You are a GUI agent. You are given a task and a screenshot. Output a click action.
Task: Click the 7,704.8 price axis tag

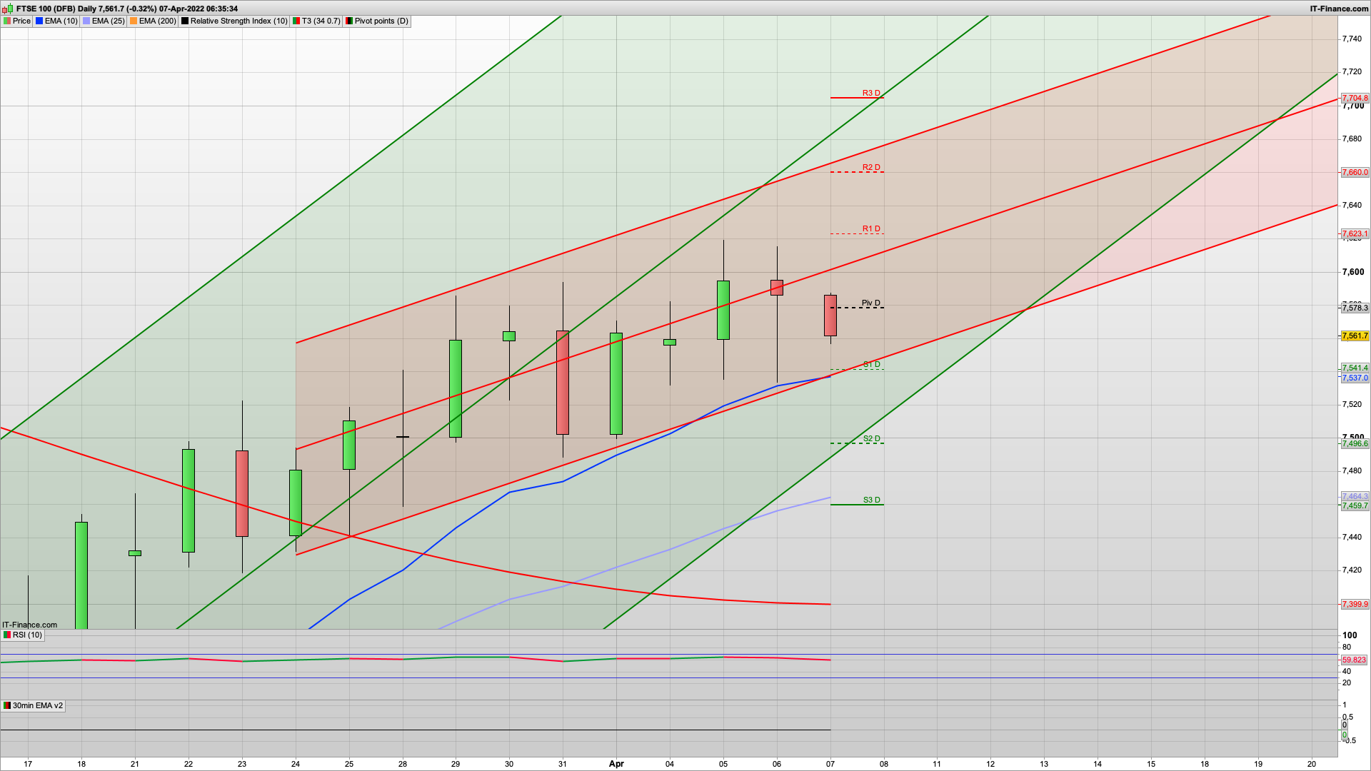pyautogui.click(x=1355, y=99)
